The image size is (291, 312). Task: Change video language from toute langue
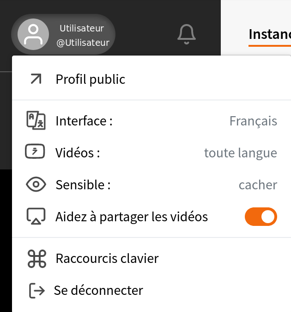(x=241, y=153)
